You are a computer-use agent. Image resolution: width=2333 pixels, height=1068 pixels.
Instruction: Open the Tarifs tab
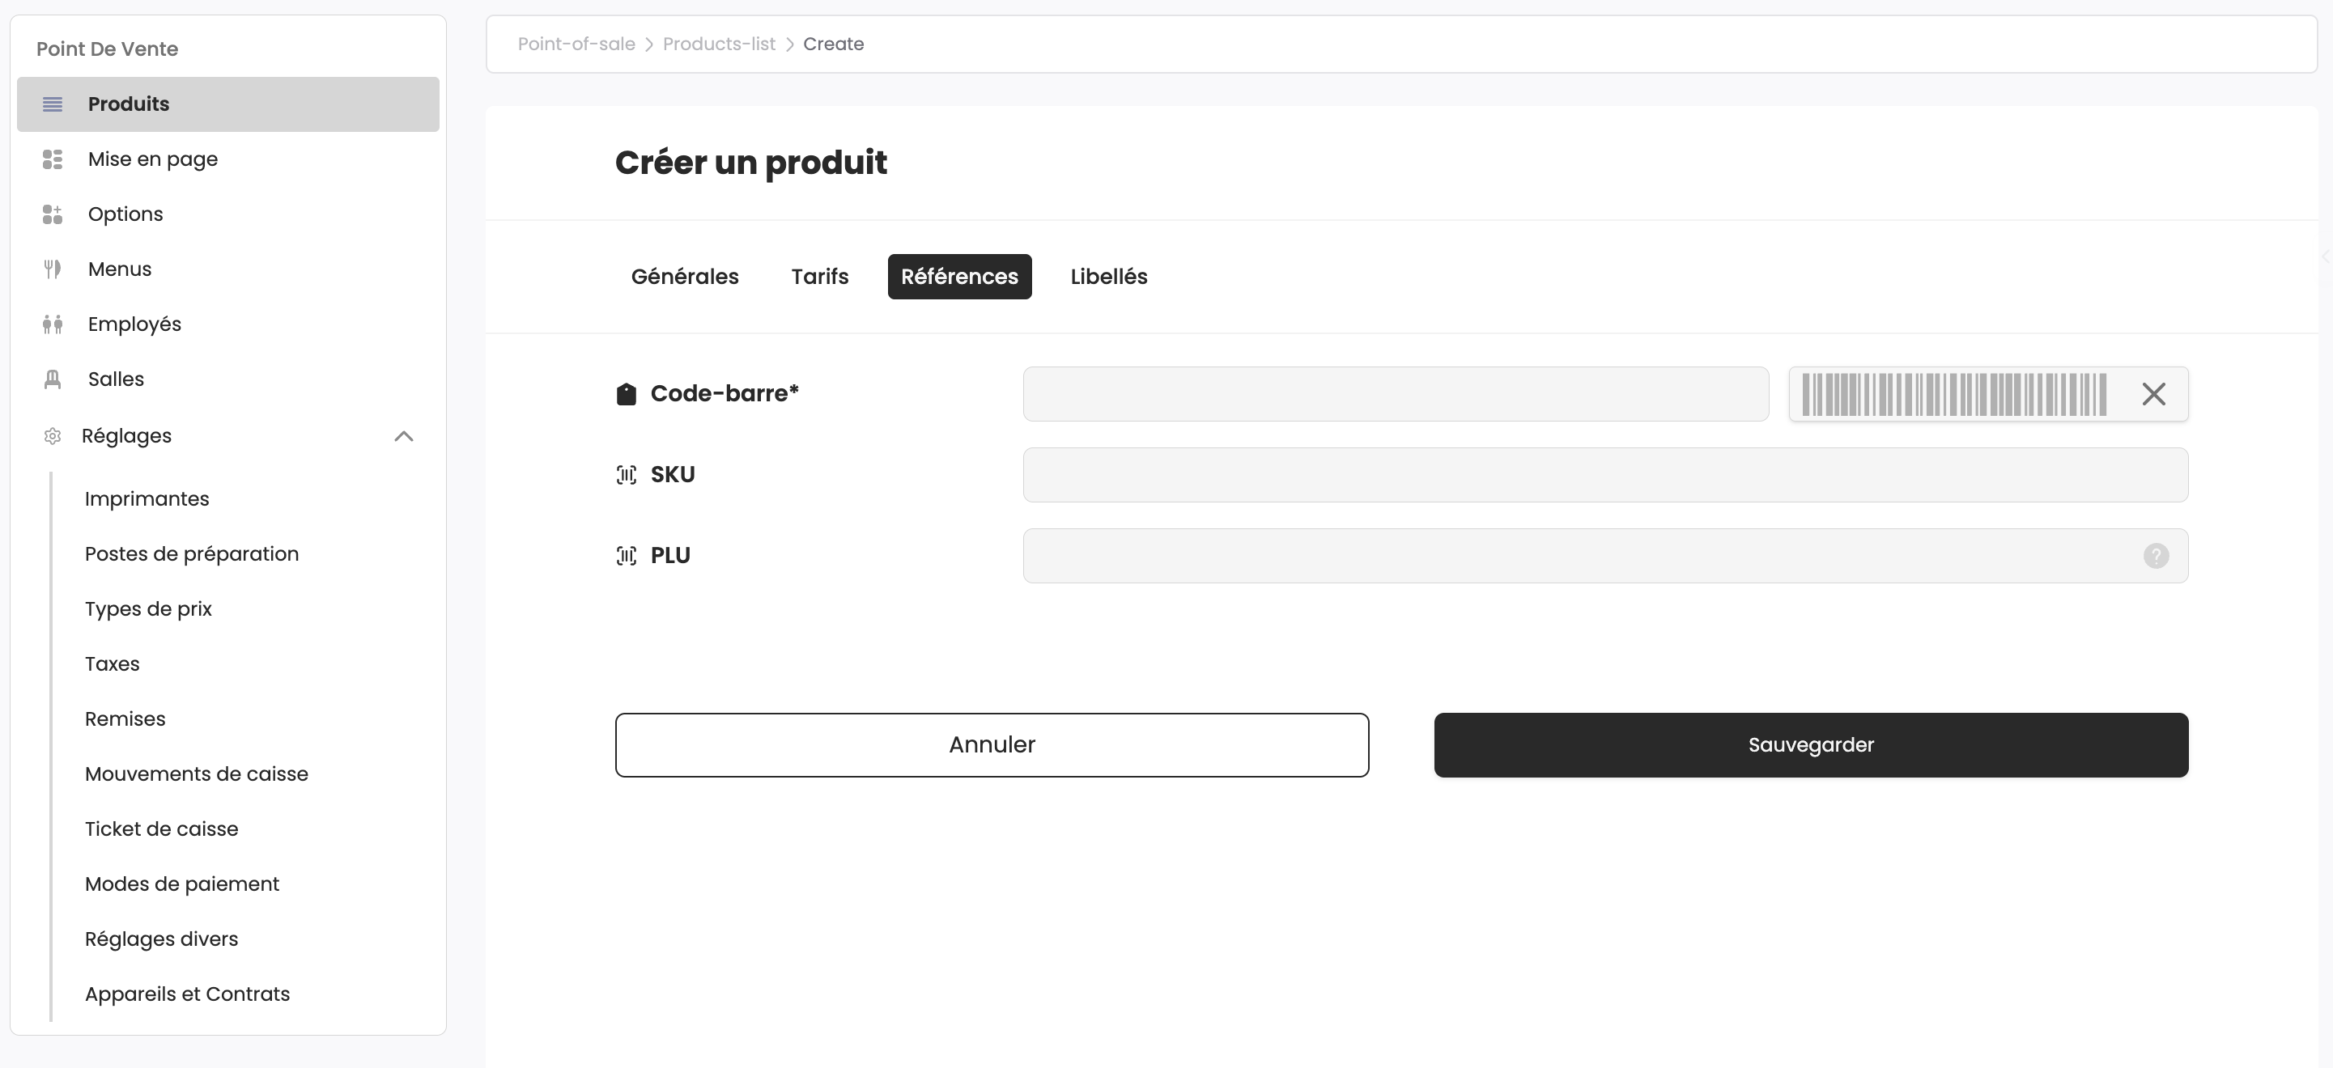[x=820, y=277]
